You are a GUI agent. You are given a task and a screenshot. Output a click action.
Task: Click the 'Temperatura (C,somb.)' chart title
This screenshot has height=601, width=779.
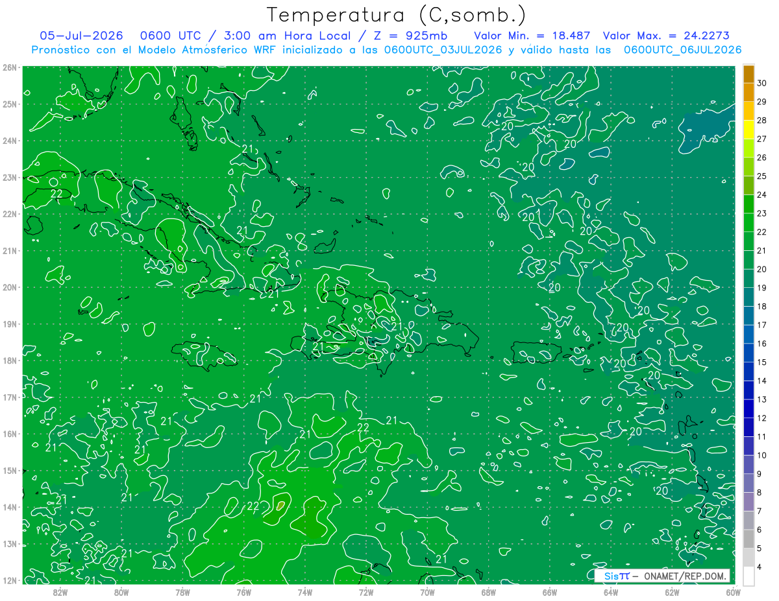coord(397,15)
